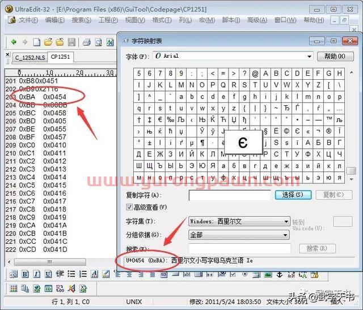Image resolution: width=363 pixels, height=310 pixels.
Task: Click the bold B icon in HTML toolbar
Action: pyautogui.click(x=25, y=274)
